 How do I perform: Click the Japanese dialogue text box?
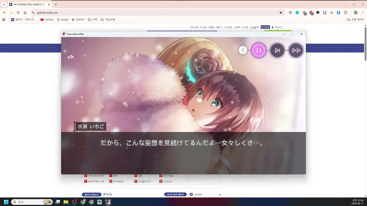[x=183, y=153]
